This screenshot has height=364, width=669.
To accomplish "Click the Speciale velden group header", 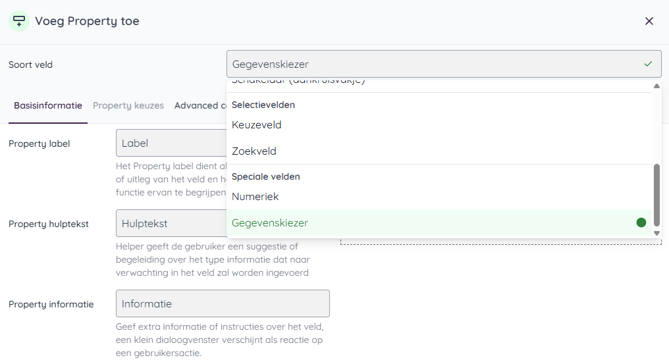I will [266, 176].
